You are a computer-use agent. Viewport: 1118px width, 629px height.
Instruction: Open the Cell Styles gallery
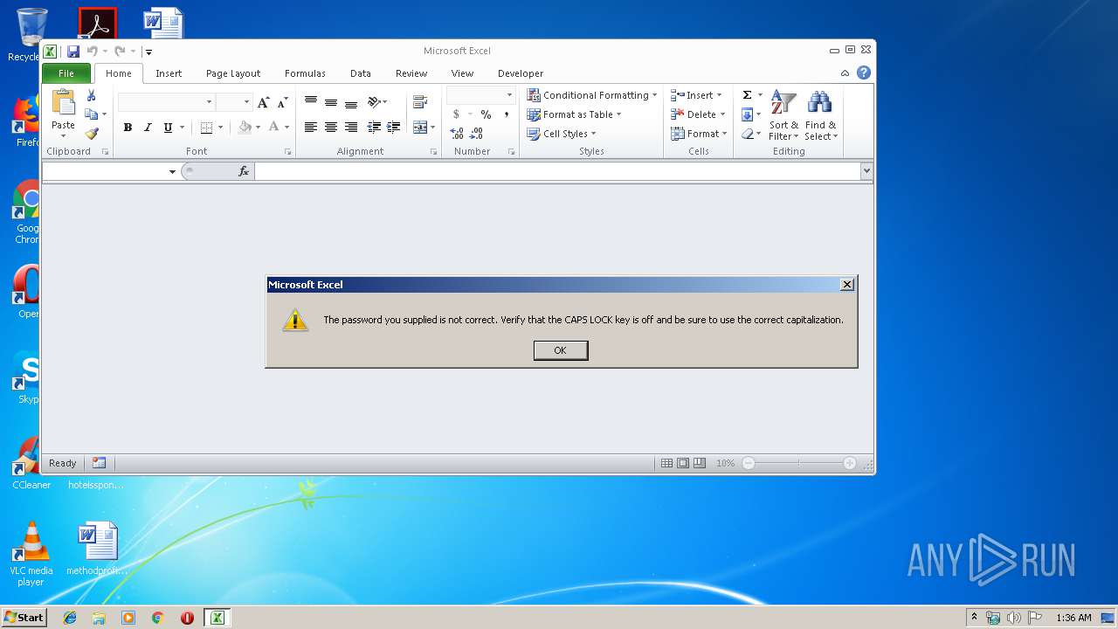pos(561,134)
